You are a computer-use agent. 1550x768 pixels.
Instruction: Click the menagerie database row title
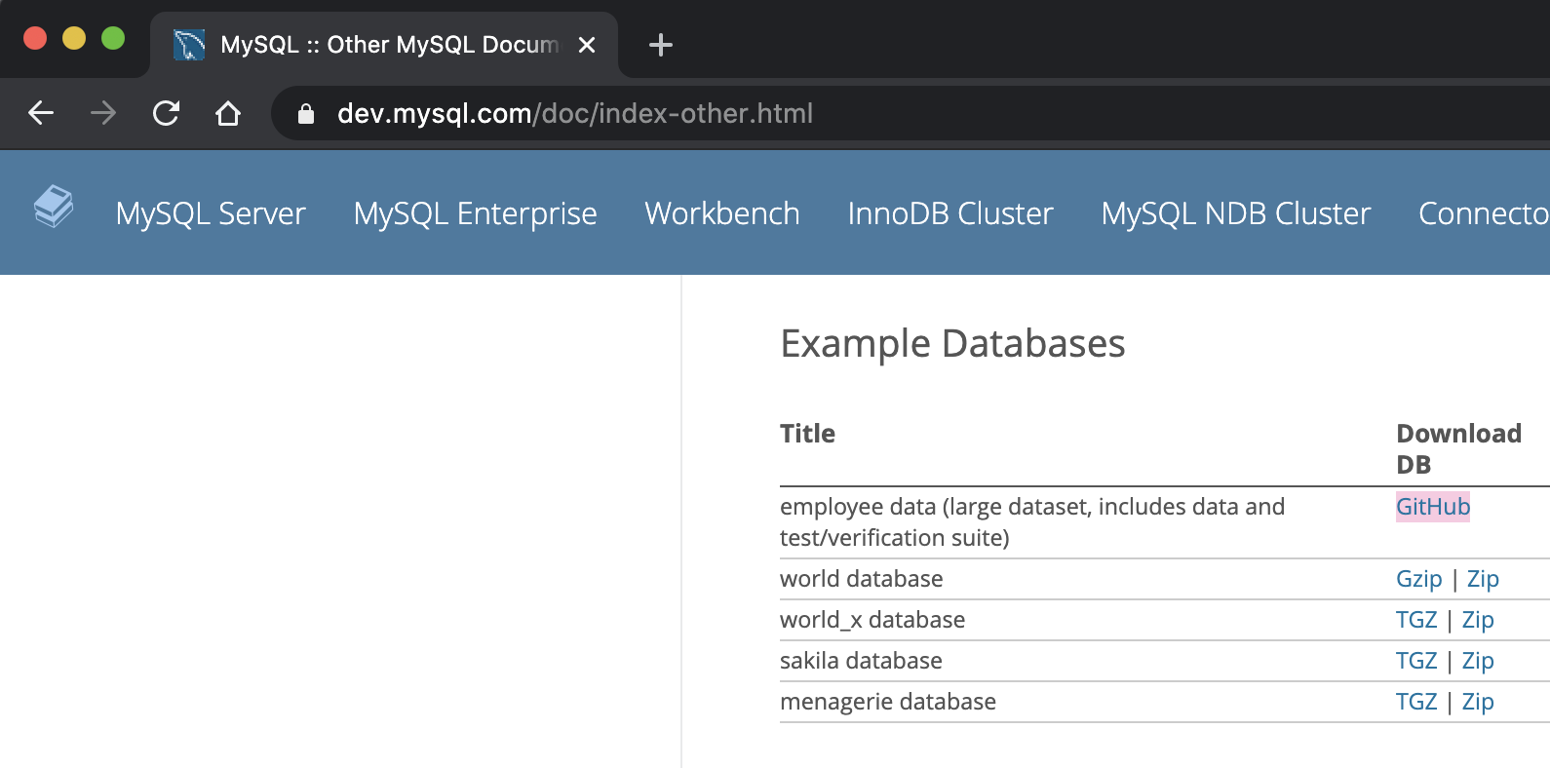click(x=888, y=702)
